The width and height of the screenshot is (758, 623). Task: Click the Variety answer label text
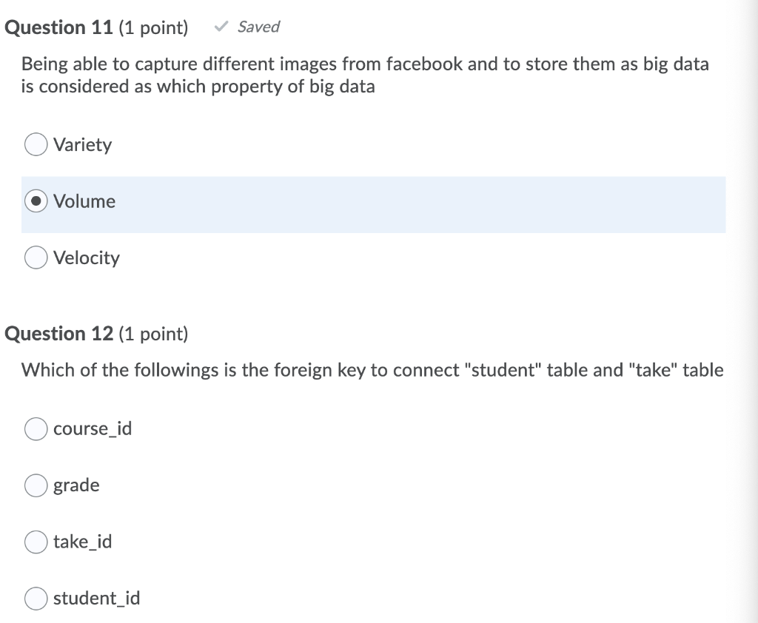pyautogui.click(x=82, y=144)
